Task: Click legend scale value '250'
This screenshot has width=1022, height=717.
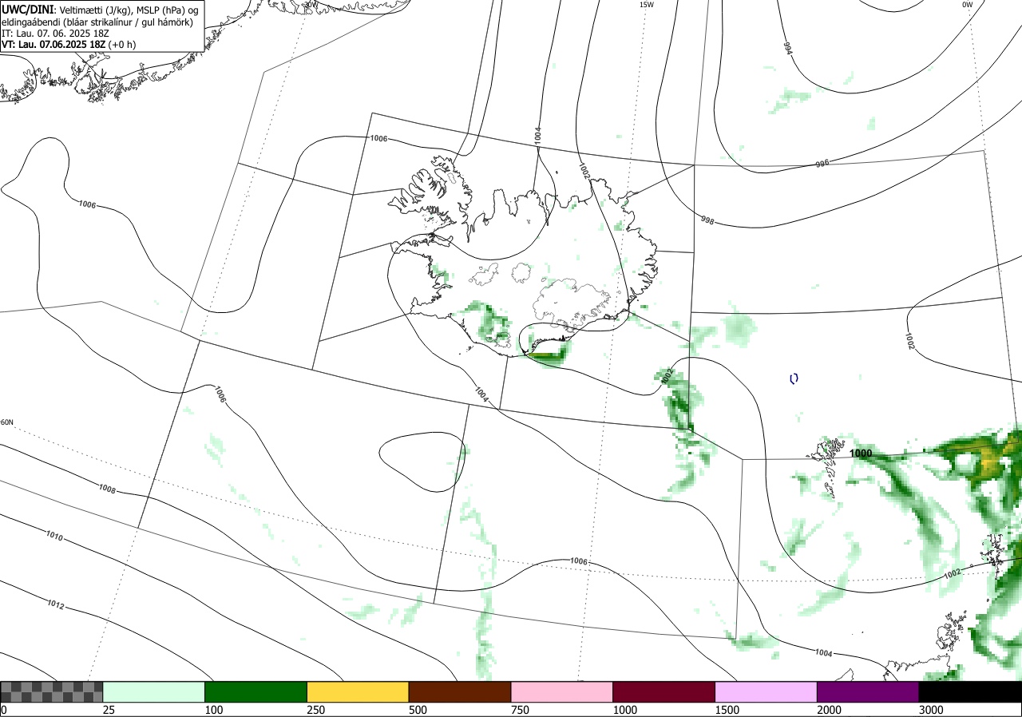Action: [x=316, y=710]
